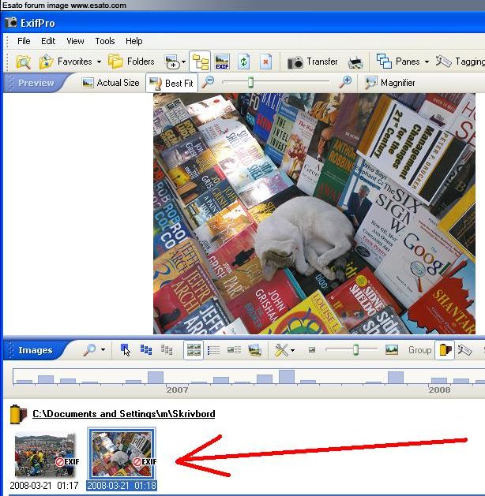Toggle the folder tree subfolders icon
Image resolution: width=485 pixels, height=496 pixels.
pyautogui.click(x=200, y=62)
